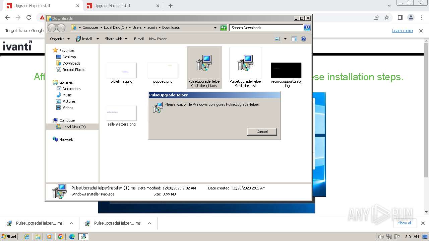
Task: Open the Windows Start menu
Action: pos(9,236)
